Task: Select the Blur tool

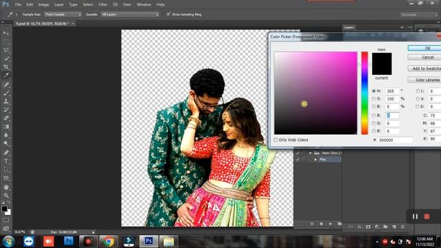Action: [6, 135]
